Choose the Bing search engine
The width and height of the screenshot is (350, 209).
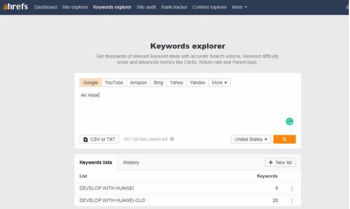tap(158, 83)
